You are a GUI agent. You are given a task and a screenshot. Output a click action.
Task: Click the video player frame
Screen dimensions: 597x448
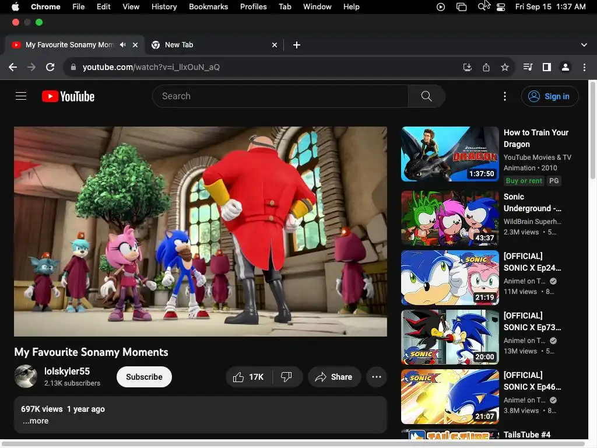click(x=201, y=232)
